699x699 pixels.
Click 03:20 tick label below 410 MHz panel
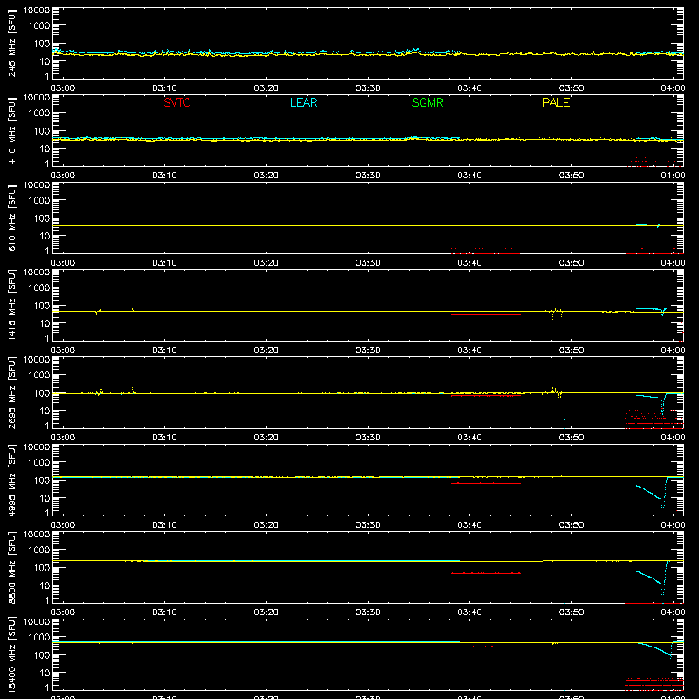(x=266, y=176)
